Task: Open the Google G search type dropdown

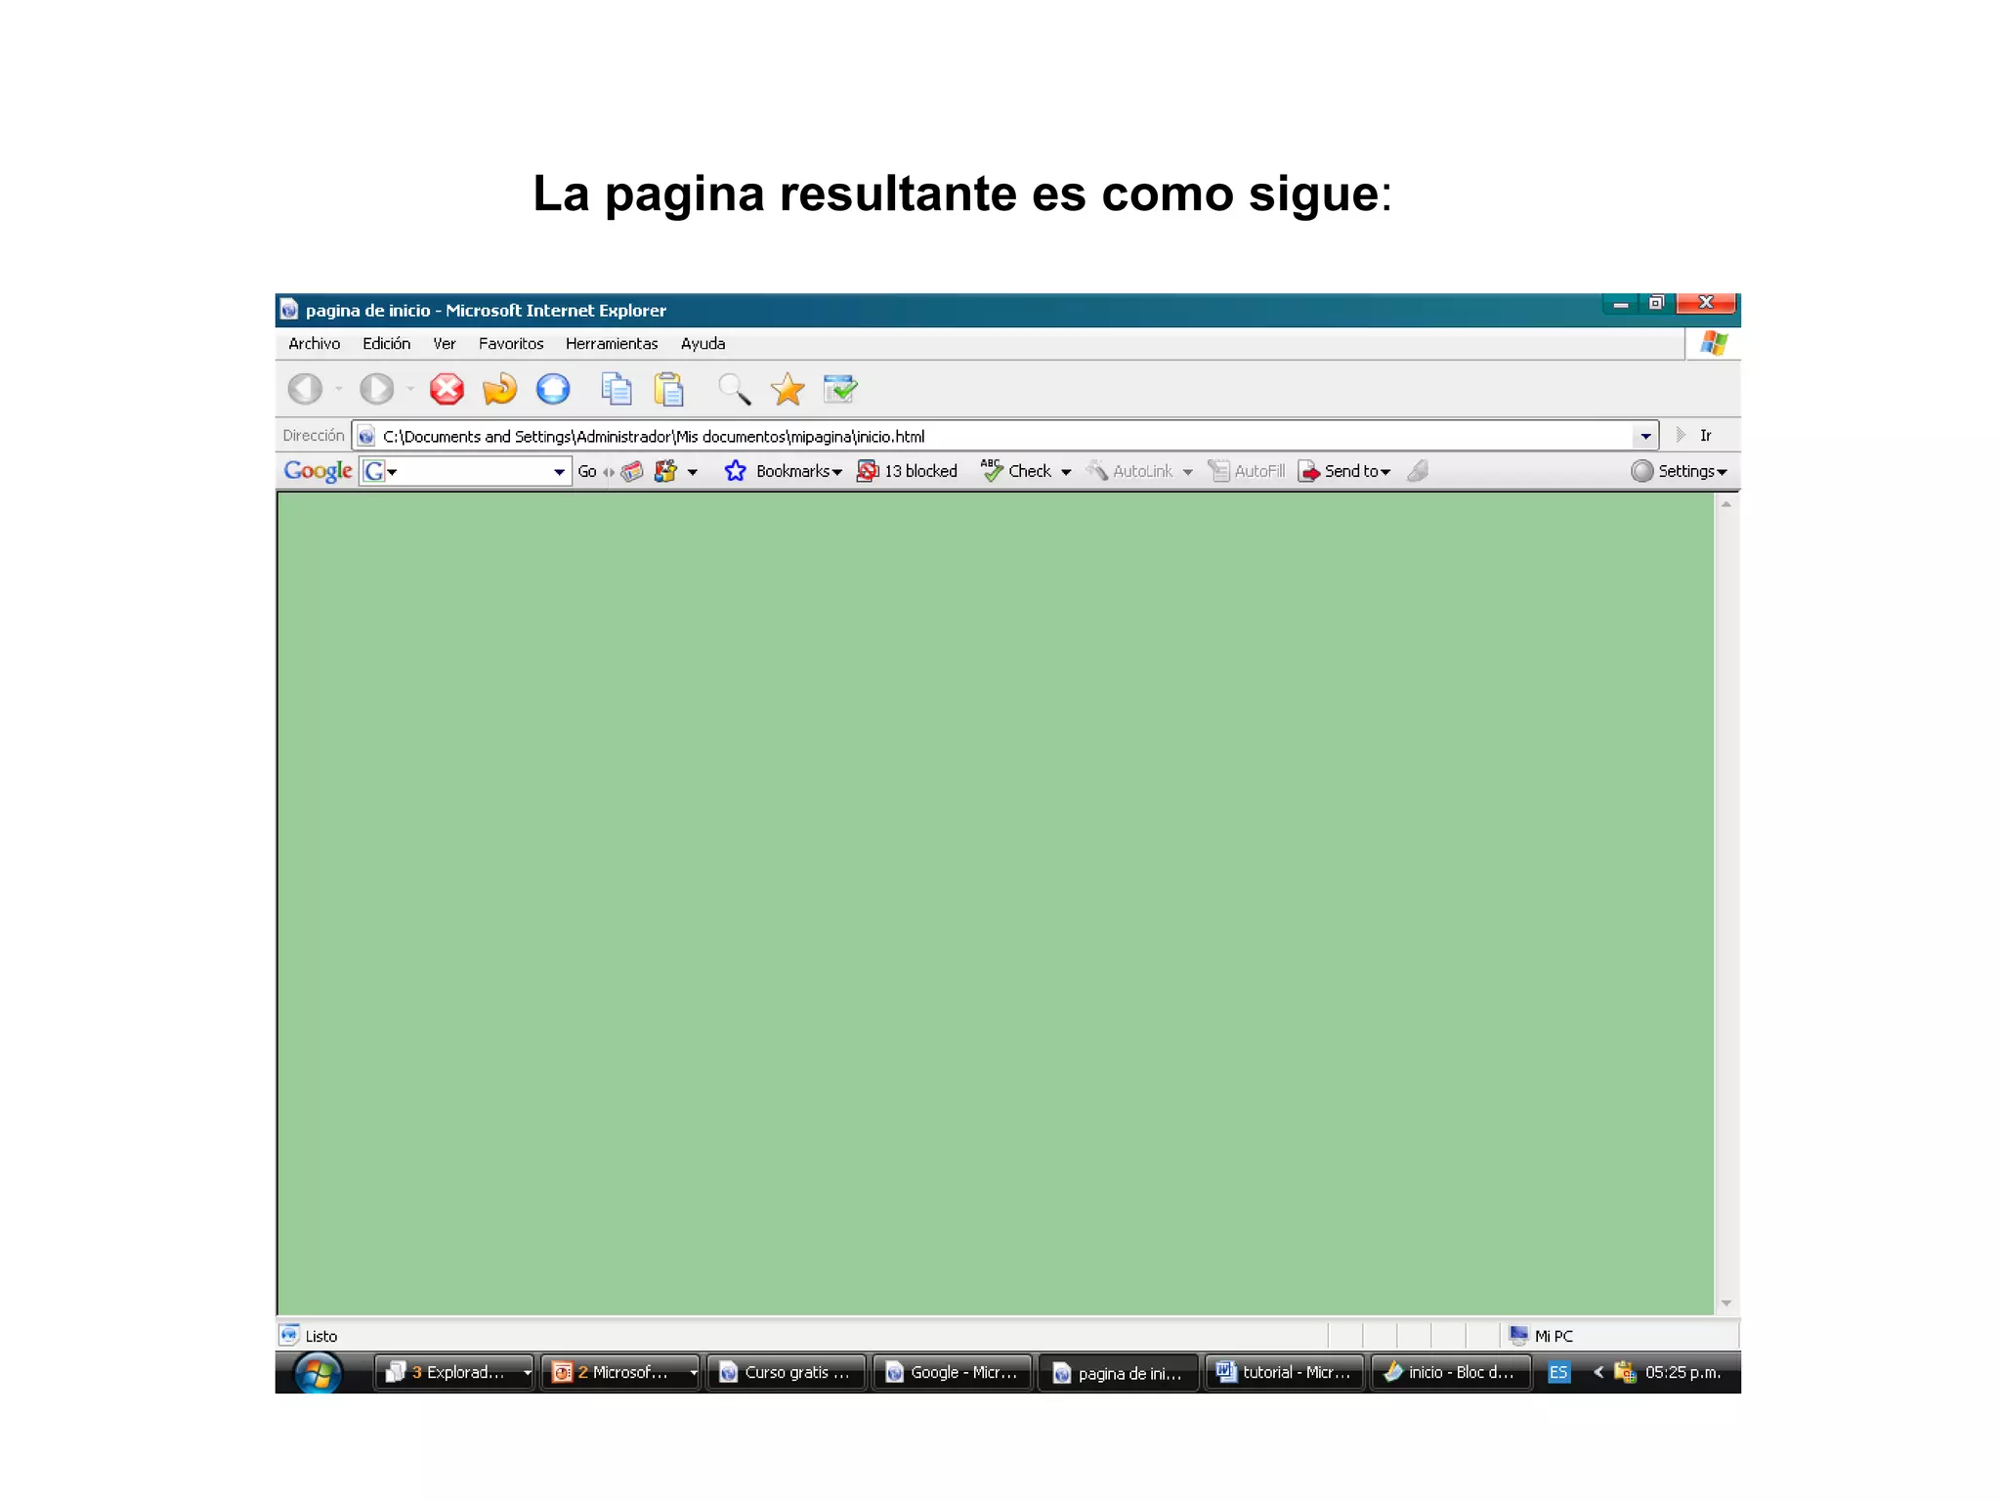Action: click(x=379, y=471)
